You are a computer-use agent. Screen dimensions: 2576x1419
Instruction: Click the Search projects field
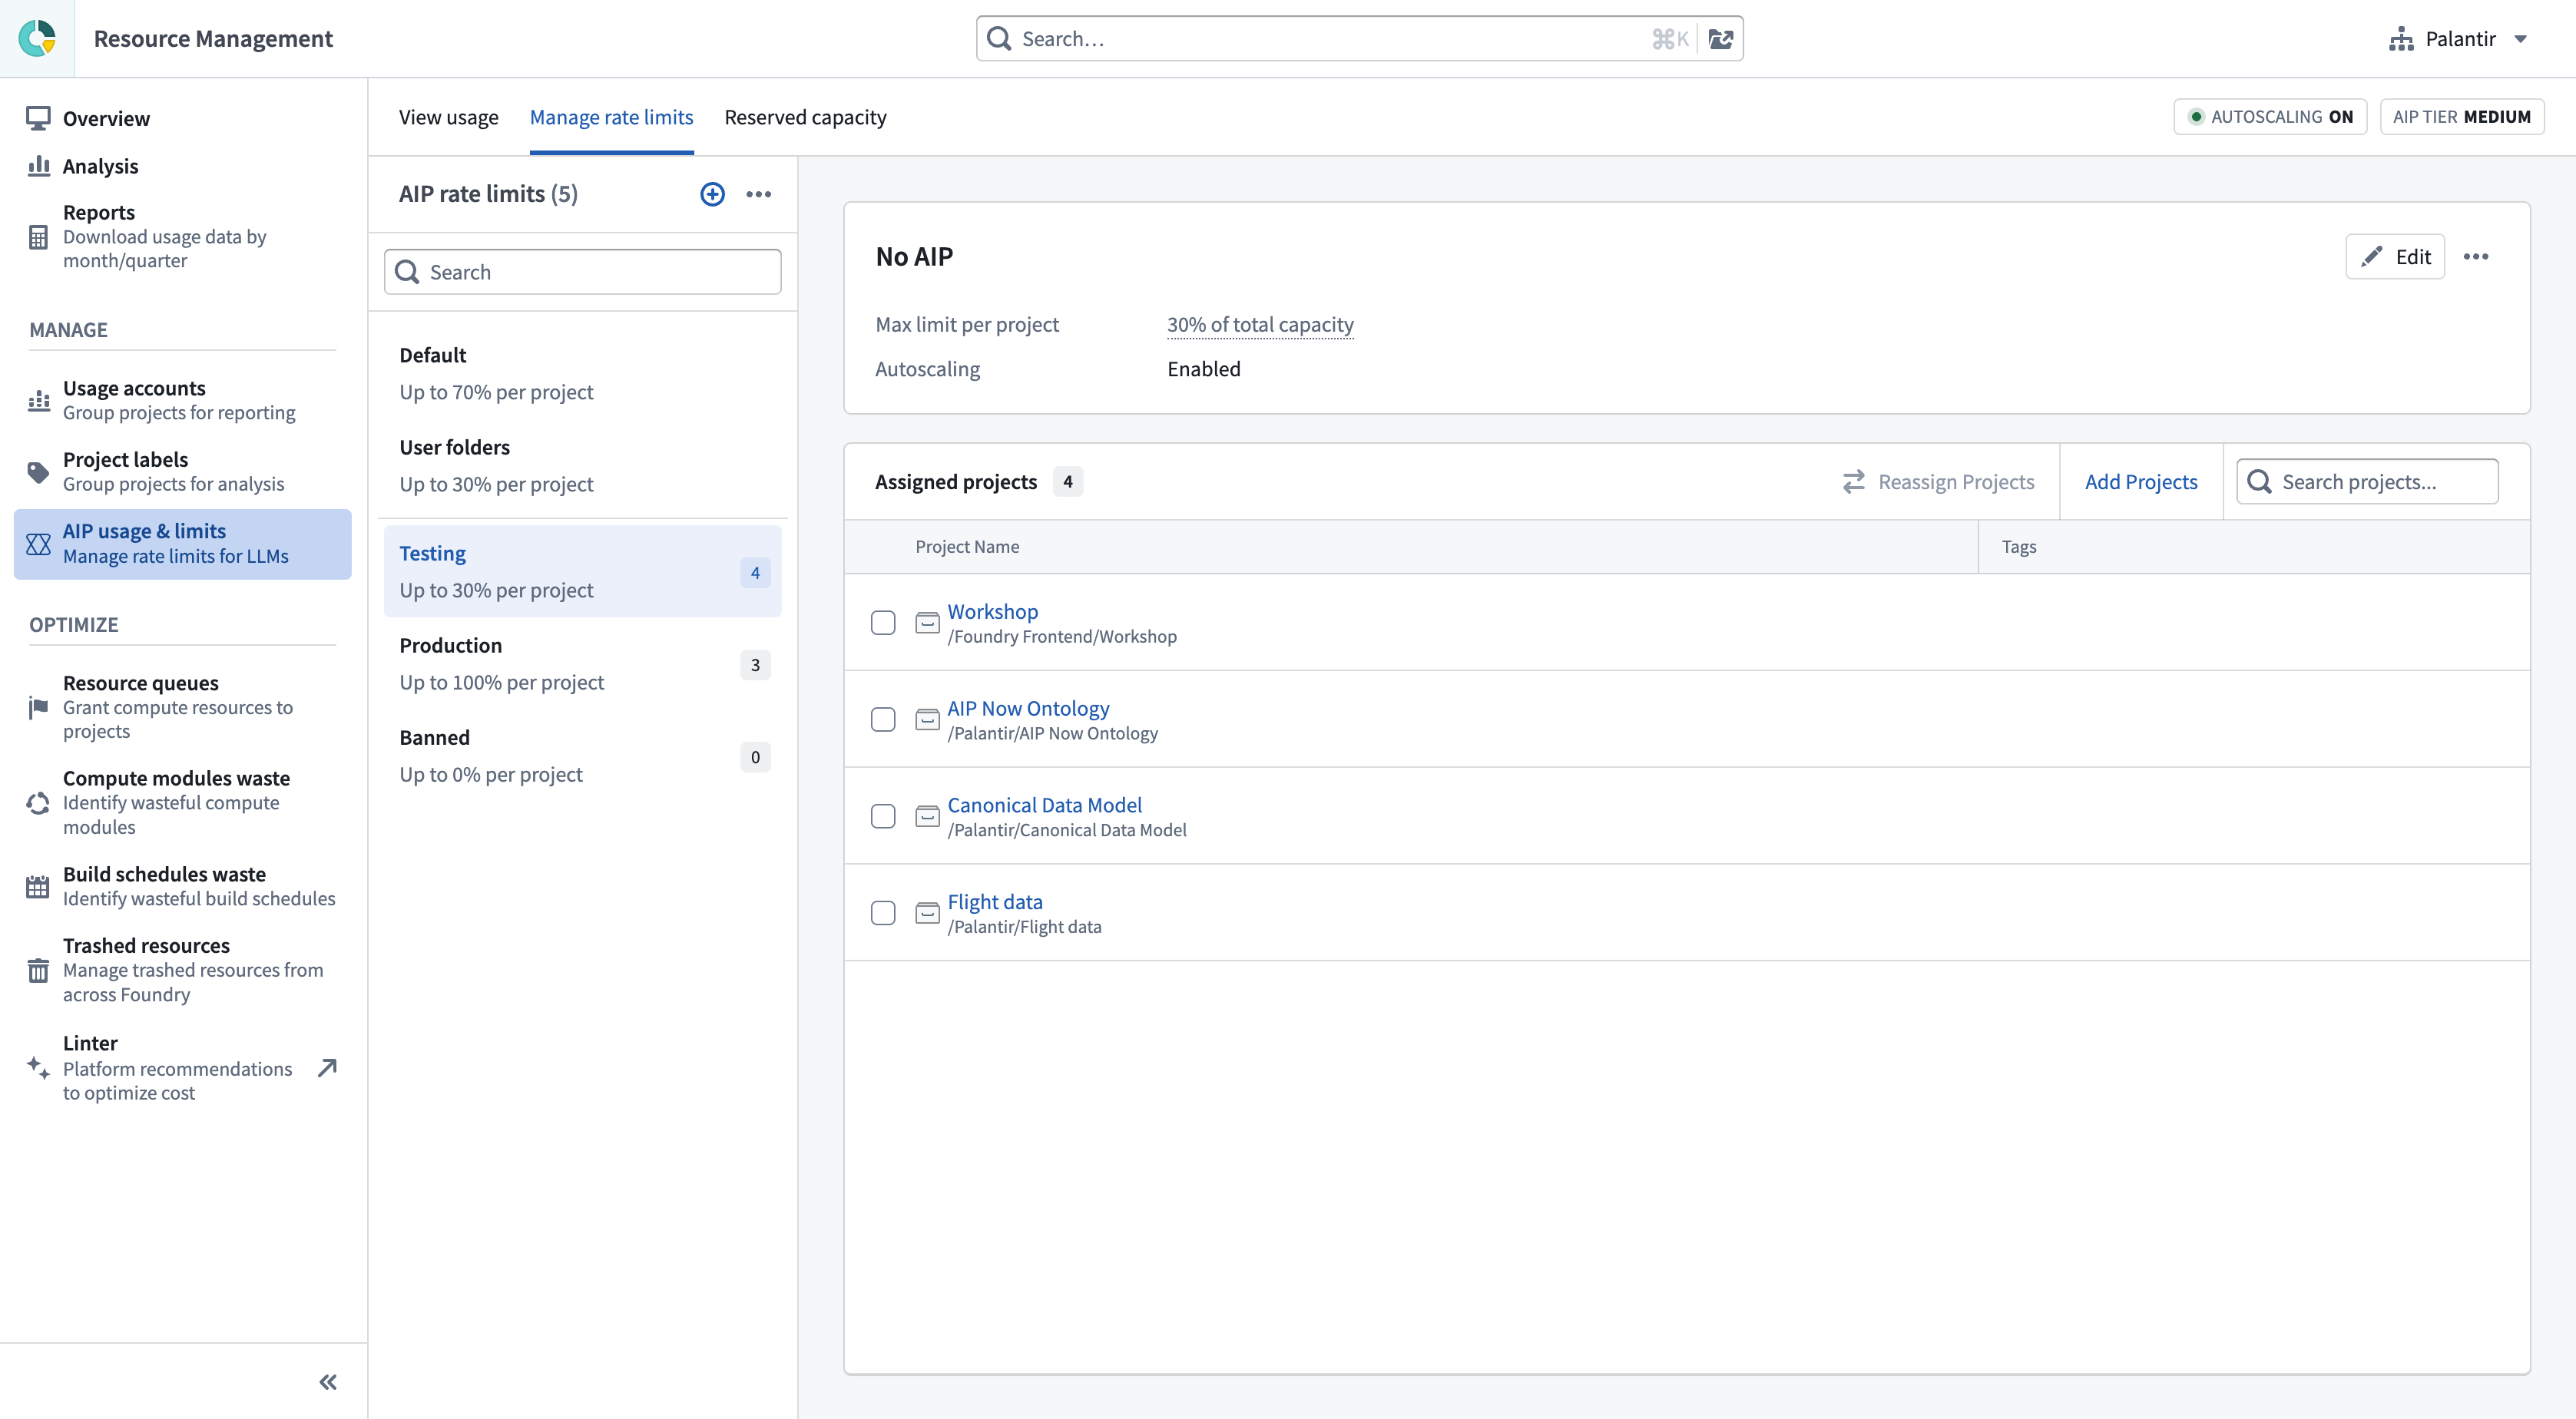coord(2367,482)
